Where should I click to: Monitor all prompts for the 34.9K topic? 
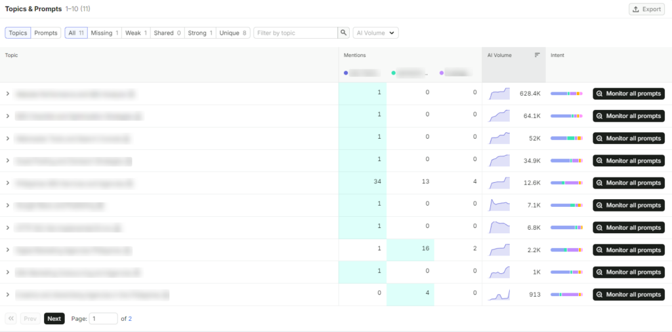629,160
